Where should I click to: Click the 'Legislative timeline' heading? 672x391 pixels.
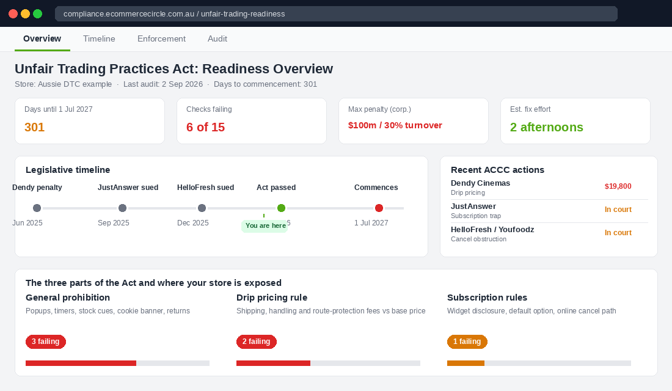(68, 170)
